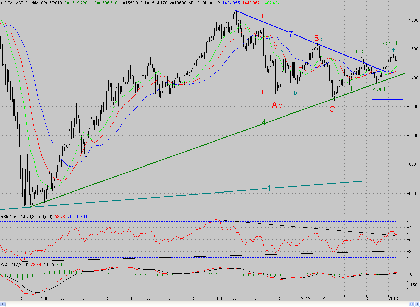420x307 pixels.
Task: Click the 2013 date marker on time axis
Action: point(393,299)
